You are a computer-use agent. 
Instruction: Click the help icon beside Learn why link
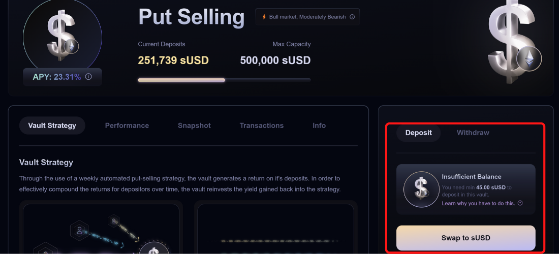[x=520, y=203]
